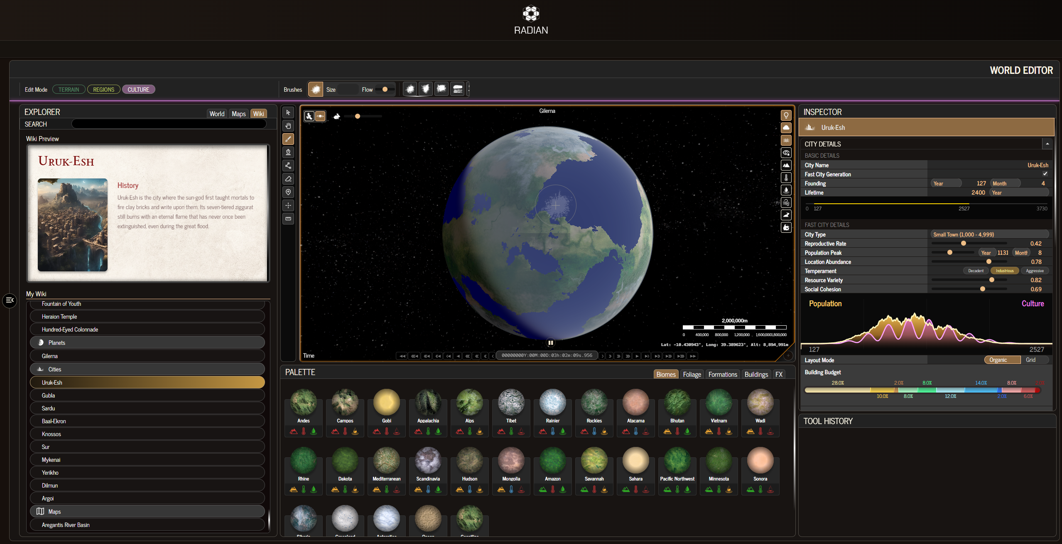Play time in reverse
The image size is (1062, 544).
pyautogui.click(x=458, y=356)
